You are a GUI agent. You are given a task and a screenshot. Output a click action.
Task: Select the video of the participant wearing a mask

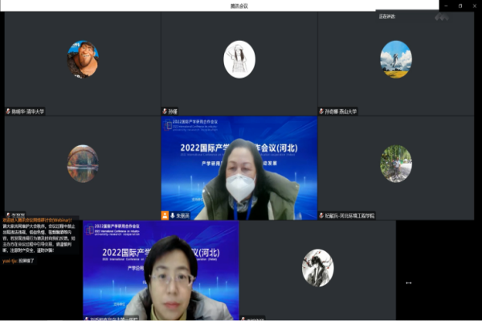coord(239,169)
